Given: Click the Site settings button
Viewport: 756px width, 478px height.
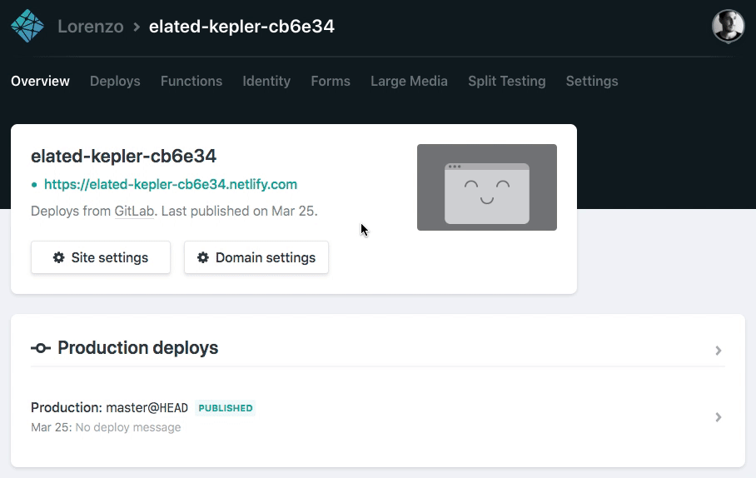Looking at the screenshot, I should pos(100,257).
